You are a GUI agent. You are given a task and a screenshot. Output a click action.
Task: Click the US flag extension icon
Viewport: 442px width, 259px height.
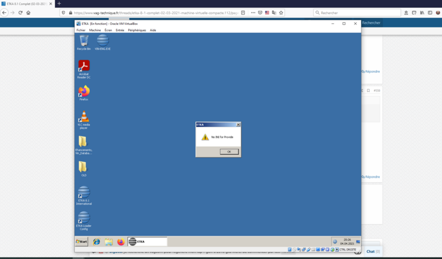(267, 12)
